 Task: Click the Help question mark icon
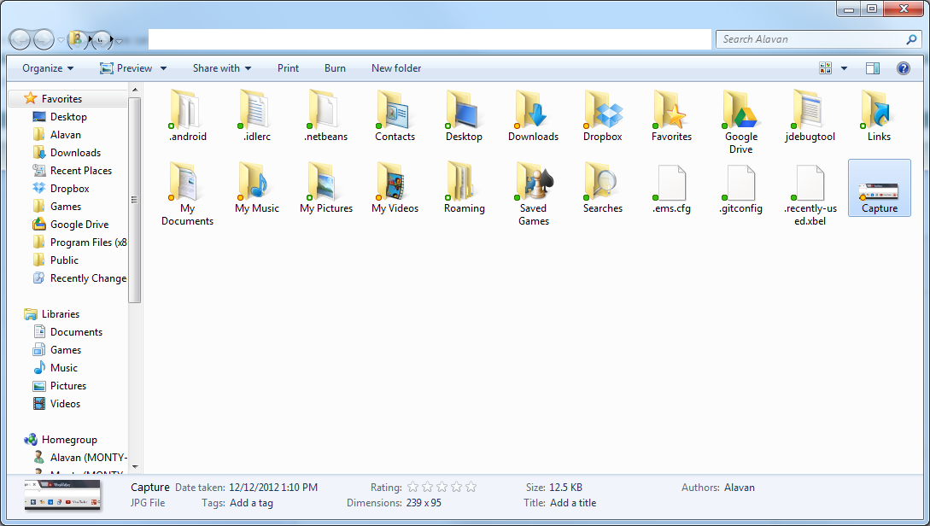click(x=903, y=68)
